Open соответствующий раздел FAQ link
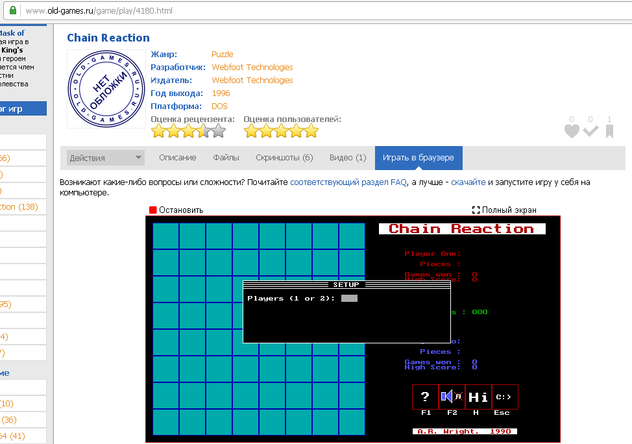Screen dimensions: 632x444 coord(348,182)
